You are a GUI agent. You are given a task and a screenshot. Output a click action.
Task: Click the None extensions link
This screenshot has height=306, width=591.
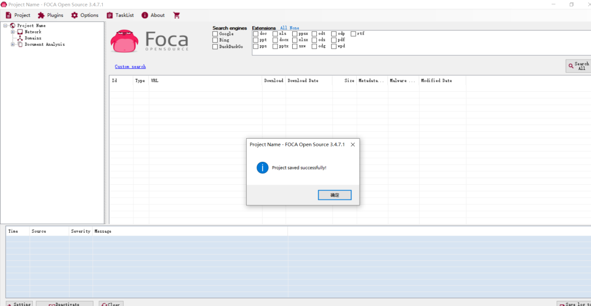[294, 28]
